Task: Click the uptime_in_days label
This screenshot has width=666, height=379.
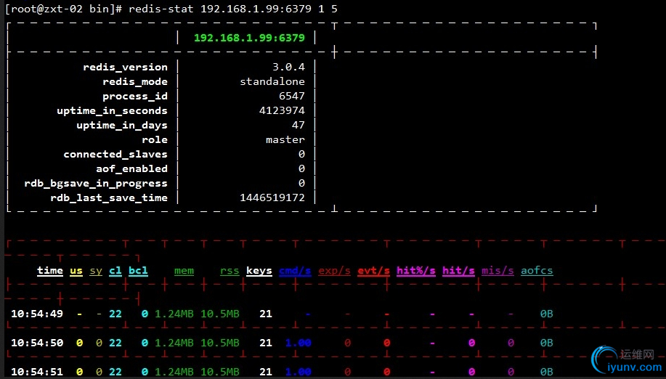Action: [122, 125]
